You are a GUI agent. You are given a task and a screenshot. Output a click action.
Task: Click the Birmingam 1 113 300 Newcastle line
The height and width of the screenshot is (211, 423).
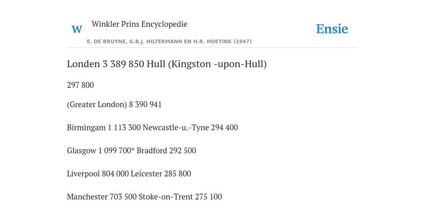pos(152,128)
